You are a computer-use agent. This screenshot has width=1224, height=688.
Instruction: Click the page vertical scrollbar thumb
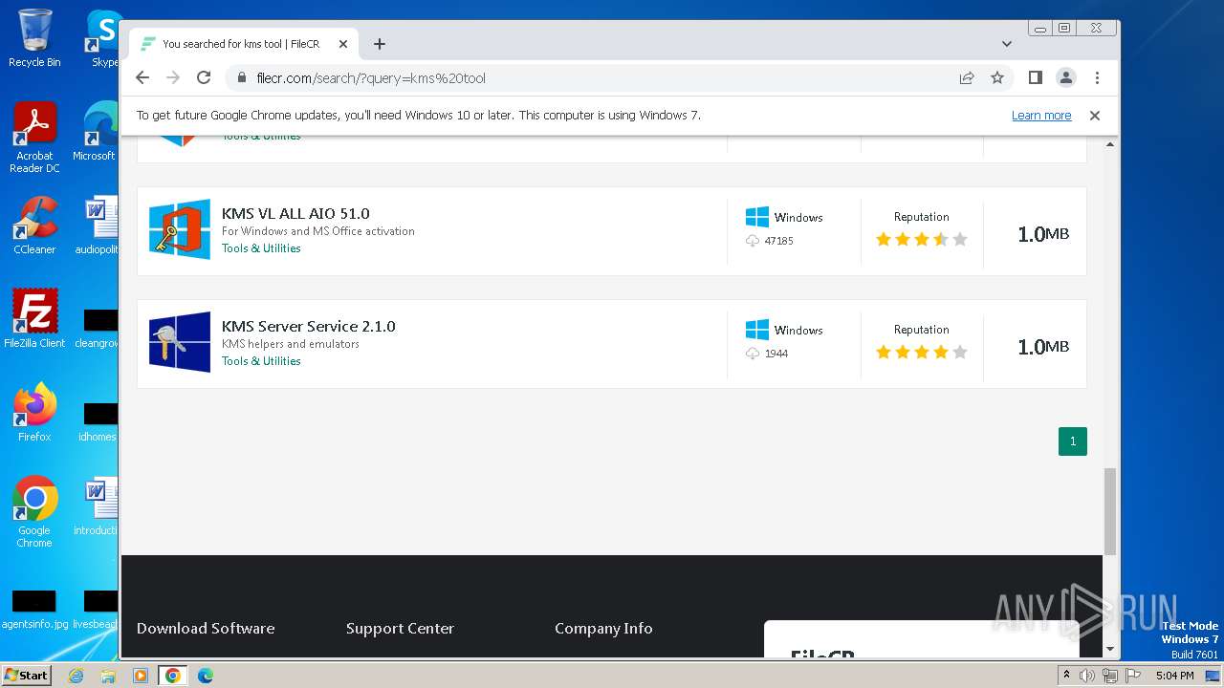1110,511
